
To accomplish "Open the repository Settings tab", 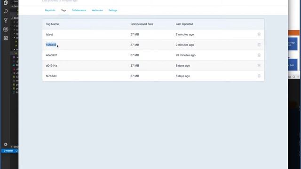I will 113,10.
